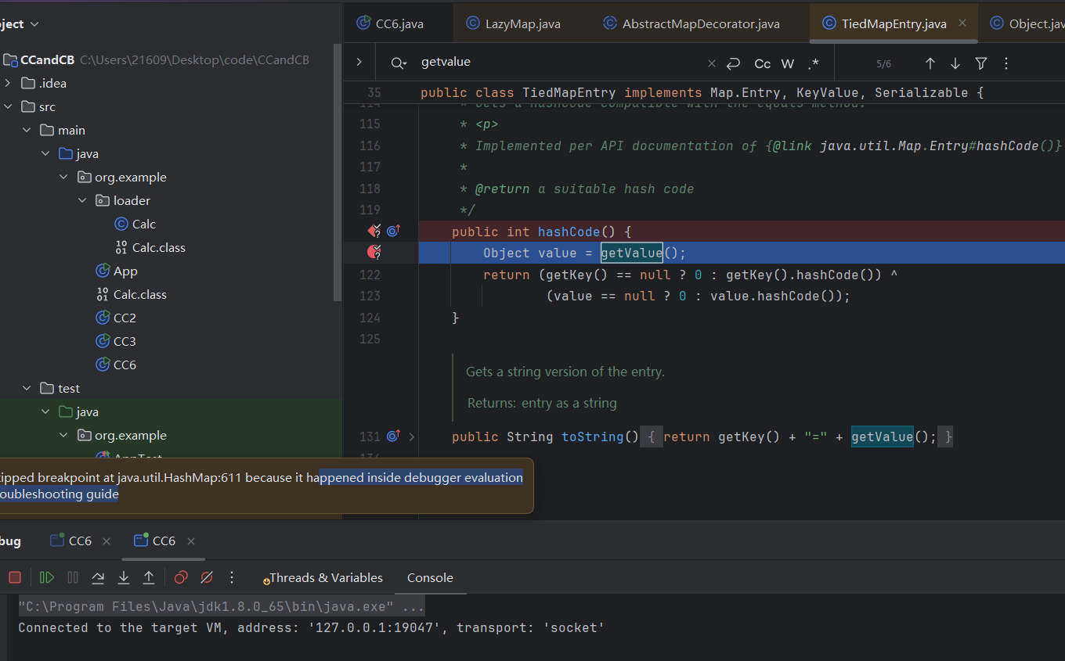This screenshot has width=1065, height=661.
Task: Select Calc.class inside loader package
Action: coord(150,247)
